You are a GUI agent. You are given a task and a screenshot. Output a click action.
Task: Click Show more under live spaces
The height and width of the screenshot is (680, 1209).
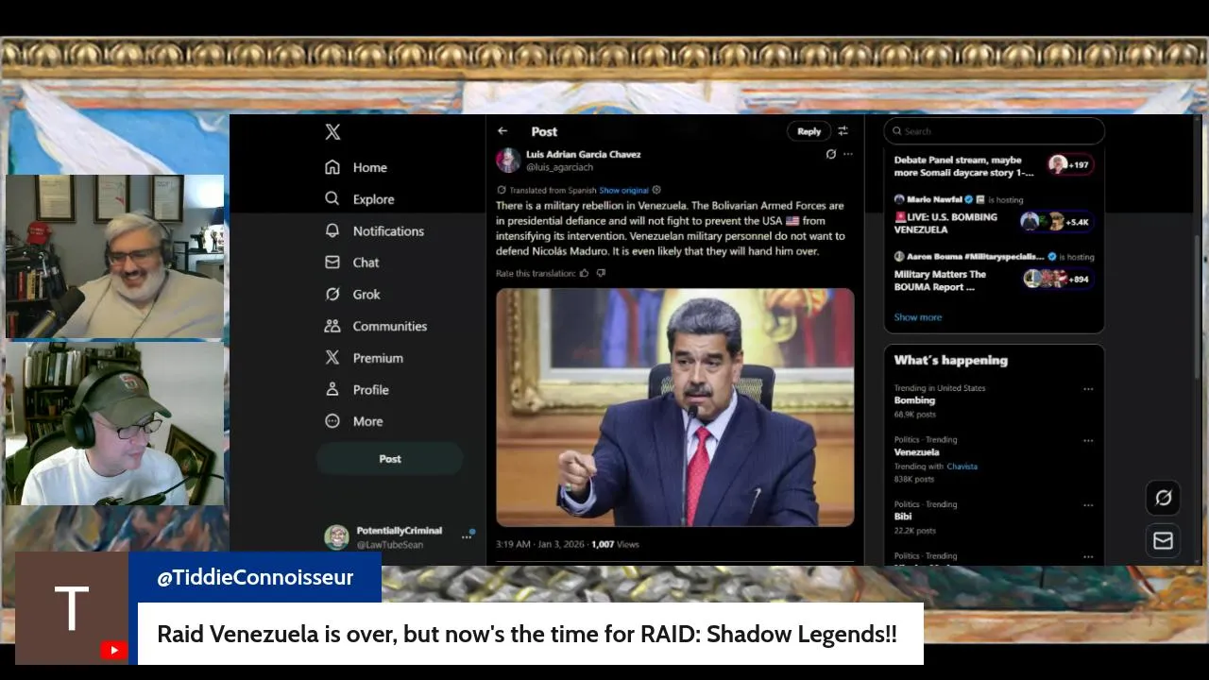pos(918,317)
